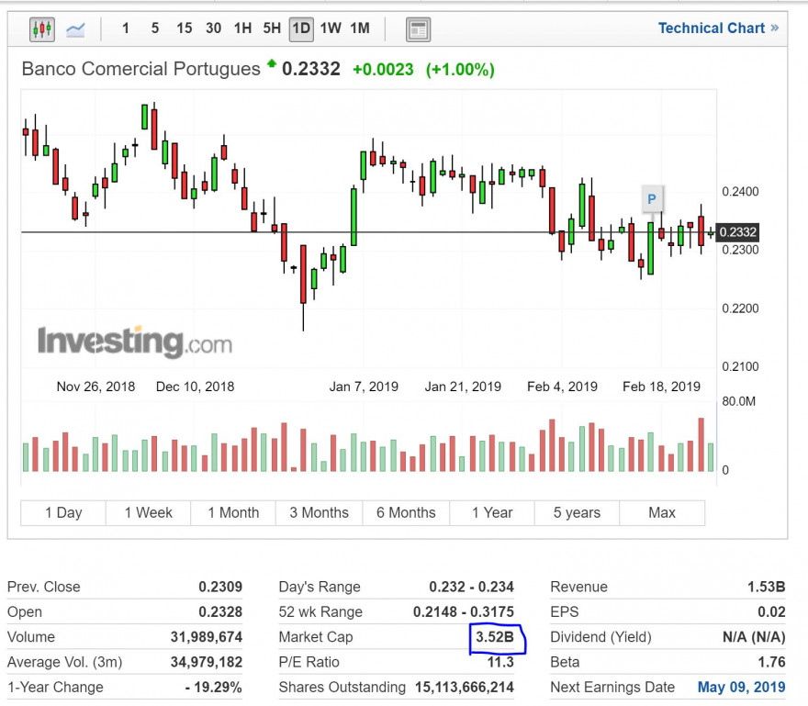Click the 80.0M volume axis label
Viewport: 808px width, 706px height.
coord(738,401)
